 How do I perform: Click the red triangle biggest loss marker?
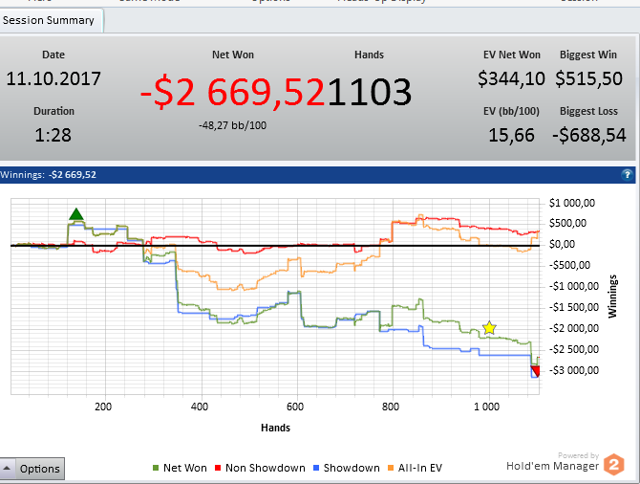click(x=535, y=371)
